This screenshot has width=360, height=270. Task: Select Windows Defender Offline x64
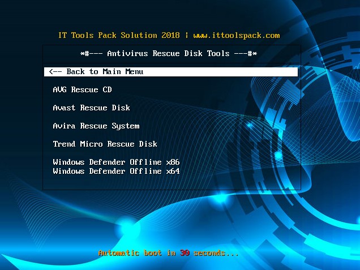click(116, 172)
